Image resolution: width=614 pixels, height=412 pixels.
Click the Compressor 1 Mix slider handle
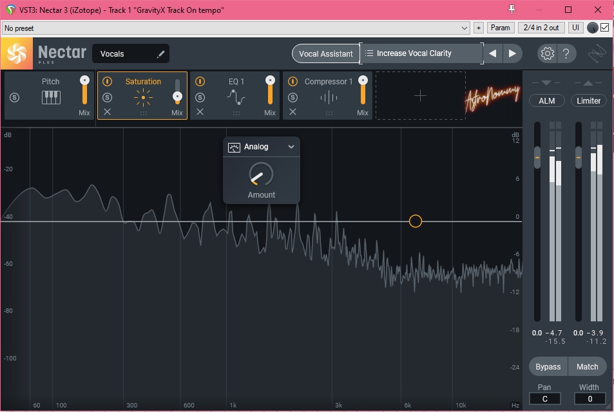[363, 80]
